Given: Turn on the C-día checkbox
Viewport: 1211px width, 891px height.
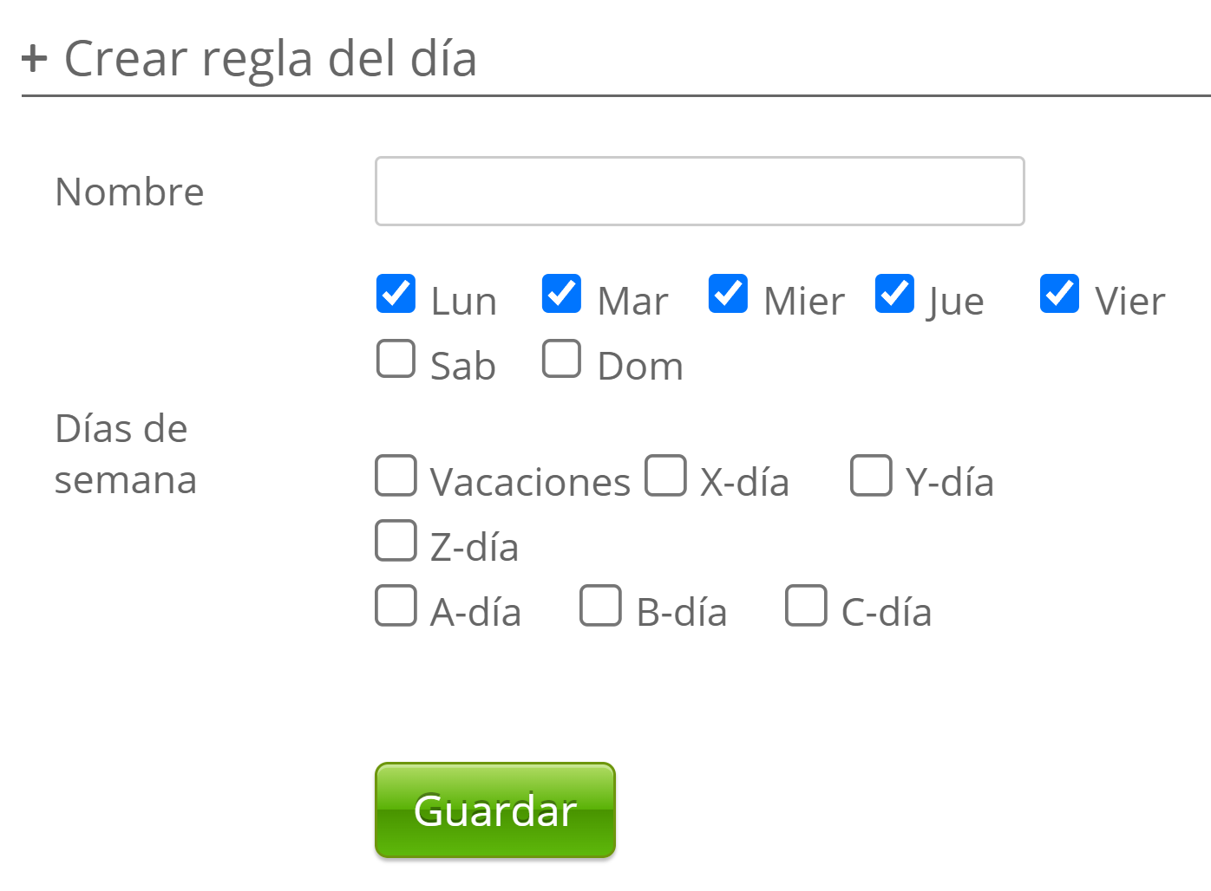Looking at the screenshot, I should [x=806, y=606].
